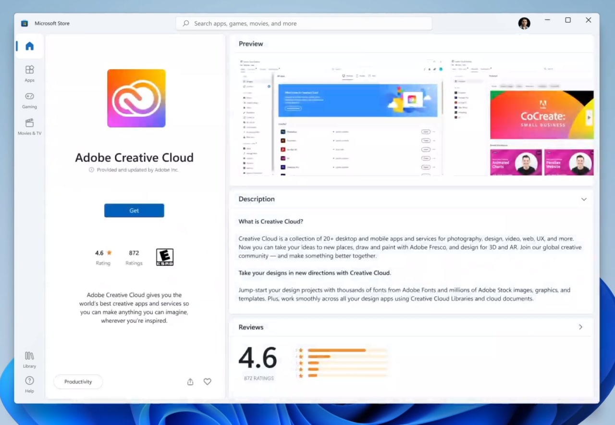This screenshot has height=425, width=615.
Task: Open Help in the sidebar
Action: pos(29,384)
